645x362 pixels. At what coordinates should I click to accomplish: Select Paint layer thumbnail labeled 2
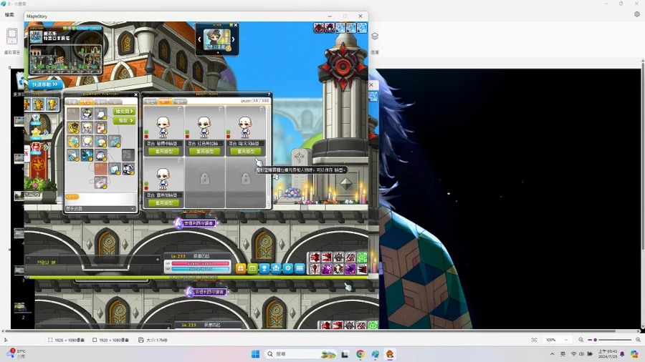click(19, 307)
